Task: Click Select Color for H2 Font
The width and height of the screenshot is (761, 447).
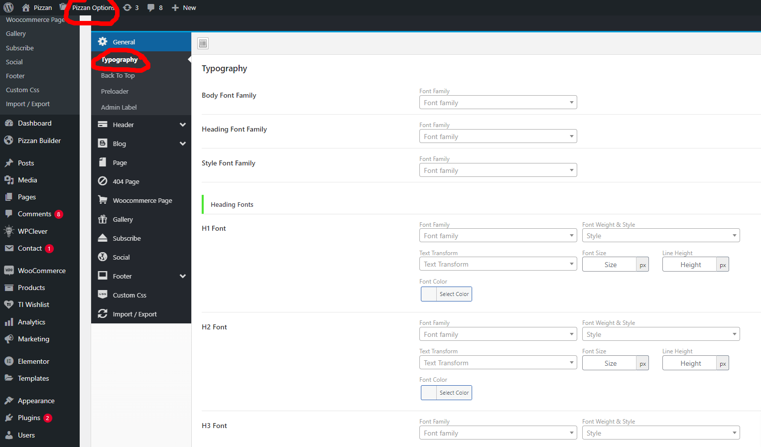Action: pyautogui.click(x=446, y=393)
